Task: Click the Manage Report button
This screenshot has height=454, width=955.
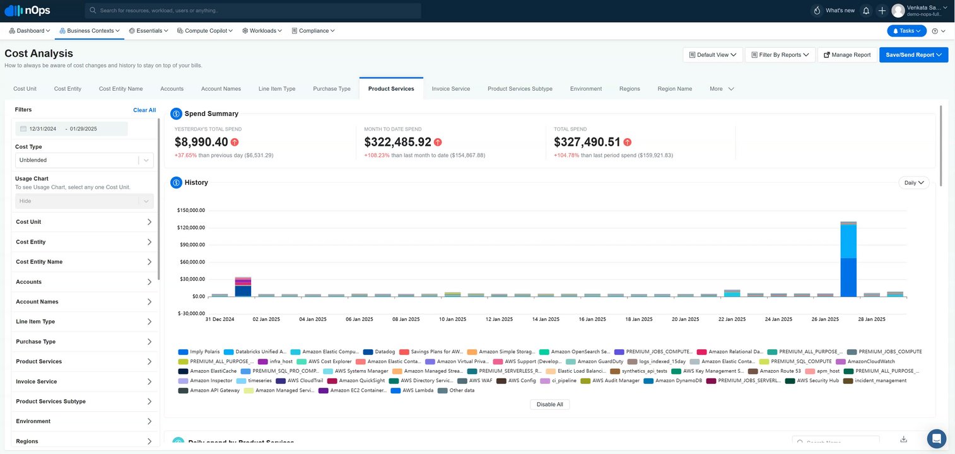Action: (847, 55)
